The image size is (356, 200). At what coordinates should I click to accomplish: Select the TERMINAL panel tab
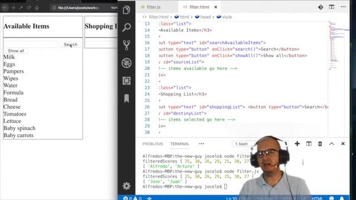180,144
